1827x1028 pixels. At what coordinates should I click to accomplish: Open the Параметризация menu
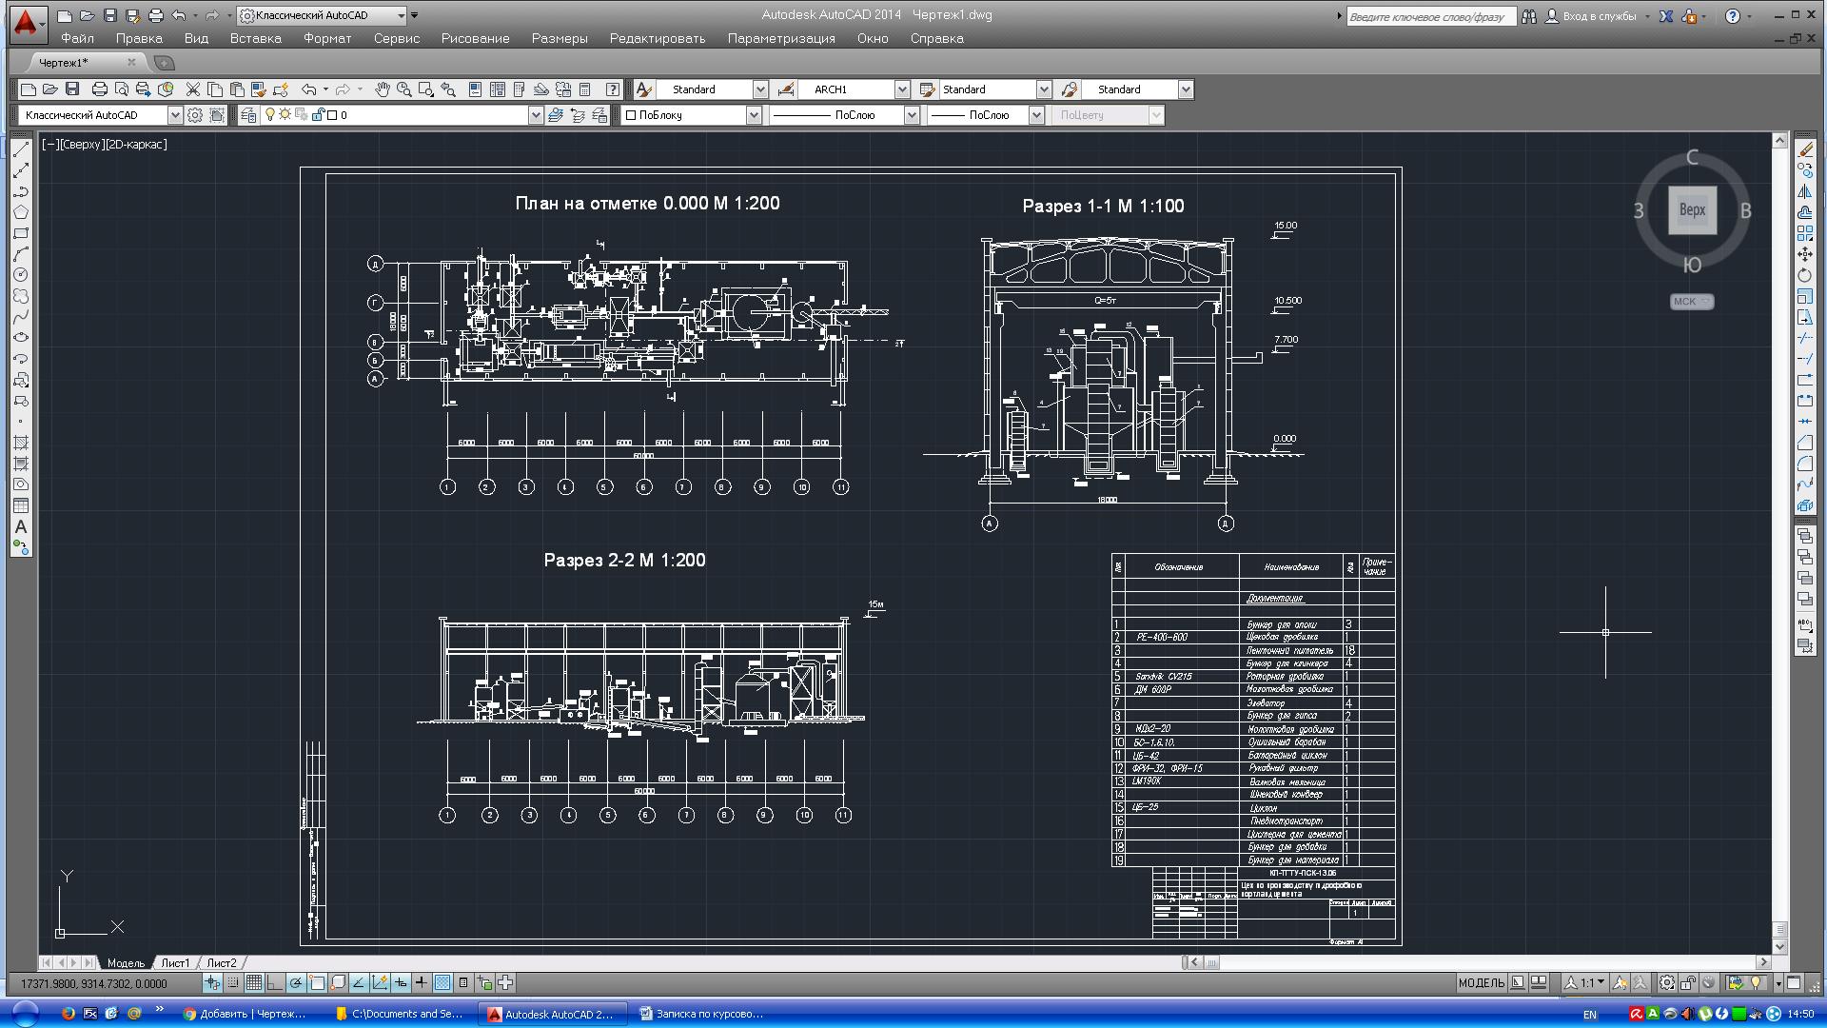(x=781, y=38)
